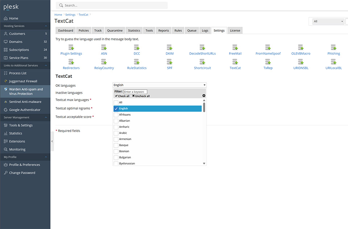The height and width of the screenshot is (229, 348).
Task: Open the SPF plugin icon
Action: pyautogui.click(x=170, y=62)
